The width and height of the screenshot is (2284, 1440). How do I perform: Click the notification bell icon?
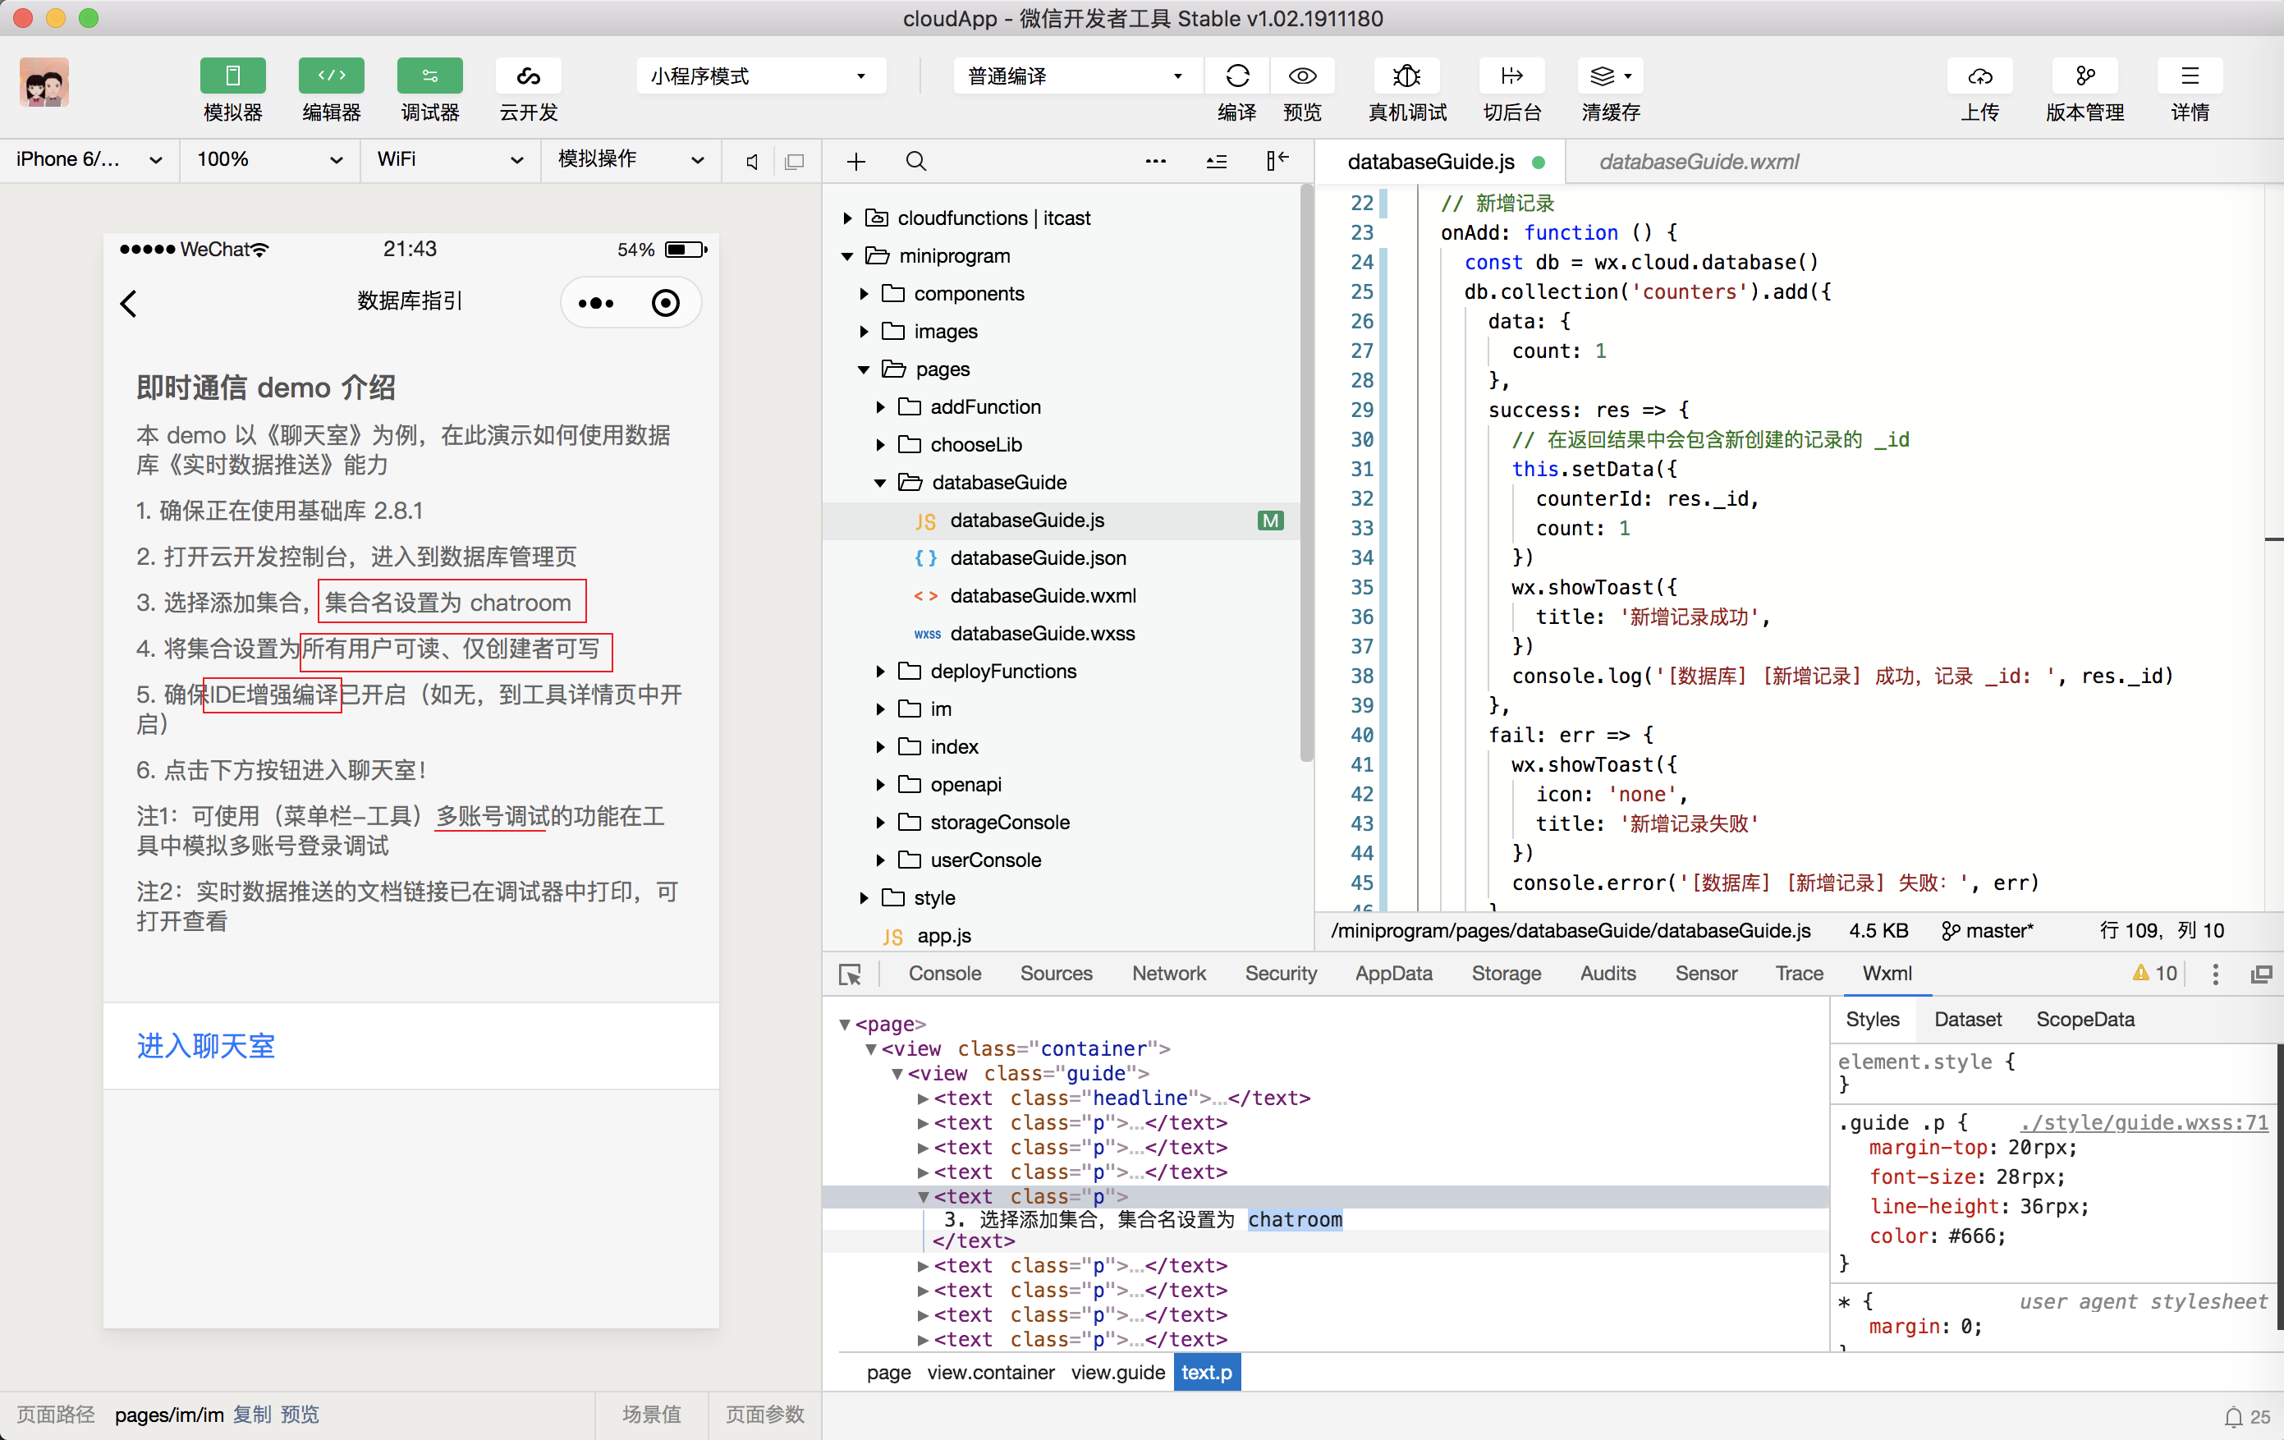[x=2233, y=1416]
